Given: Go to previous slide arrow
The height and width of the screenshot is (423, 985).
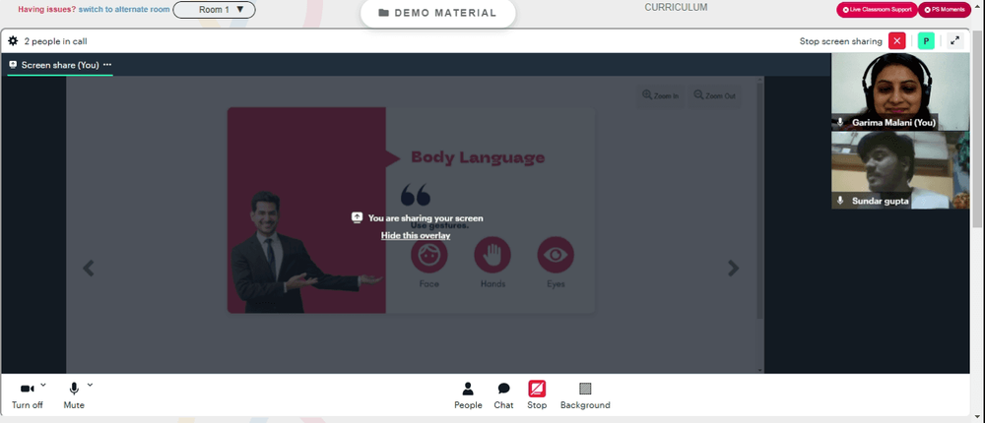Looking at the screenshot, I should (x=89, y=268).
